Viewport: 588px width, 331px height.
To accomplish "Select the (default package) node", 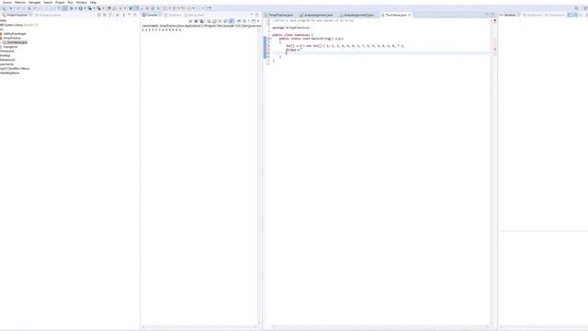I will (15, 34).
